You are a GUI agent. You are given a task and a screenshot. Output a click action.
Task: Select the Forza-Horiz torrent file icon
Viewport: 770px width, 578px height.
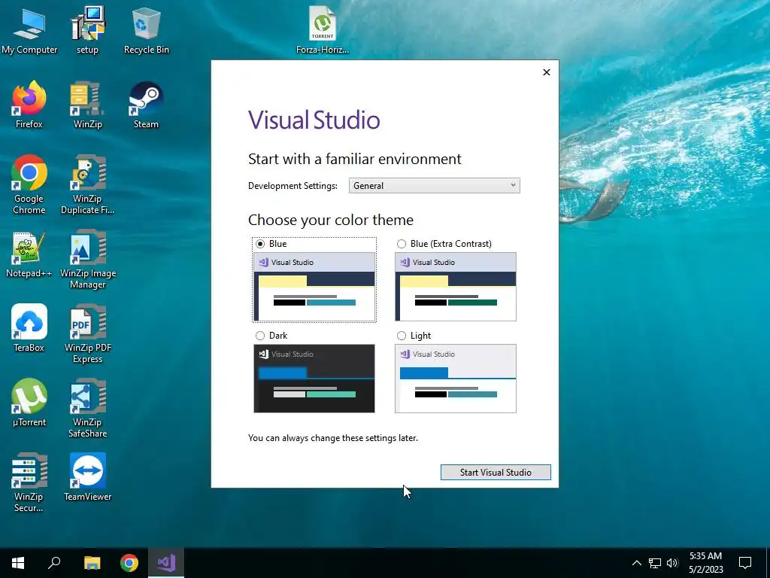pos(323,31)
